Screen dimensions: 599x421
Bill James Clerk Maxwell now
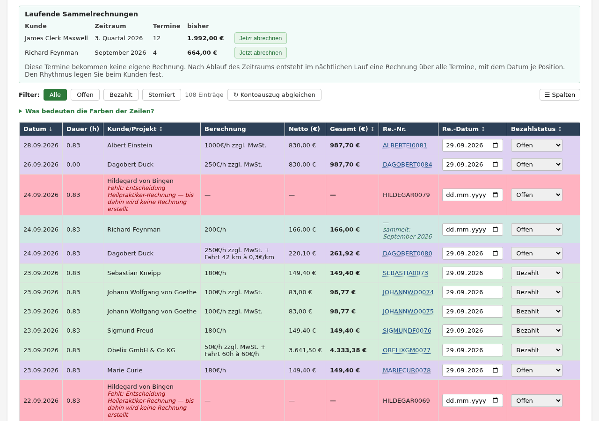[x=261, y=38]
